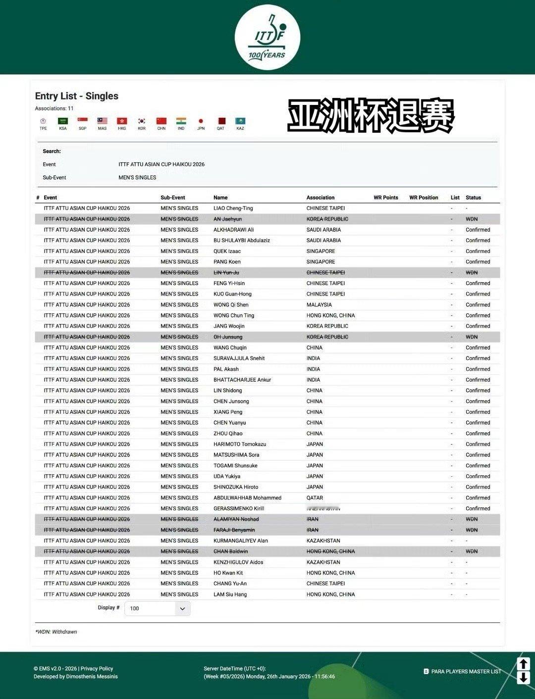Select the JPN association flag
Screen dimensions: 535x699
click(x=201, y=121)
